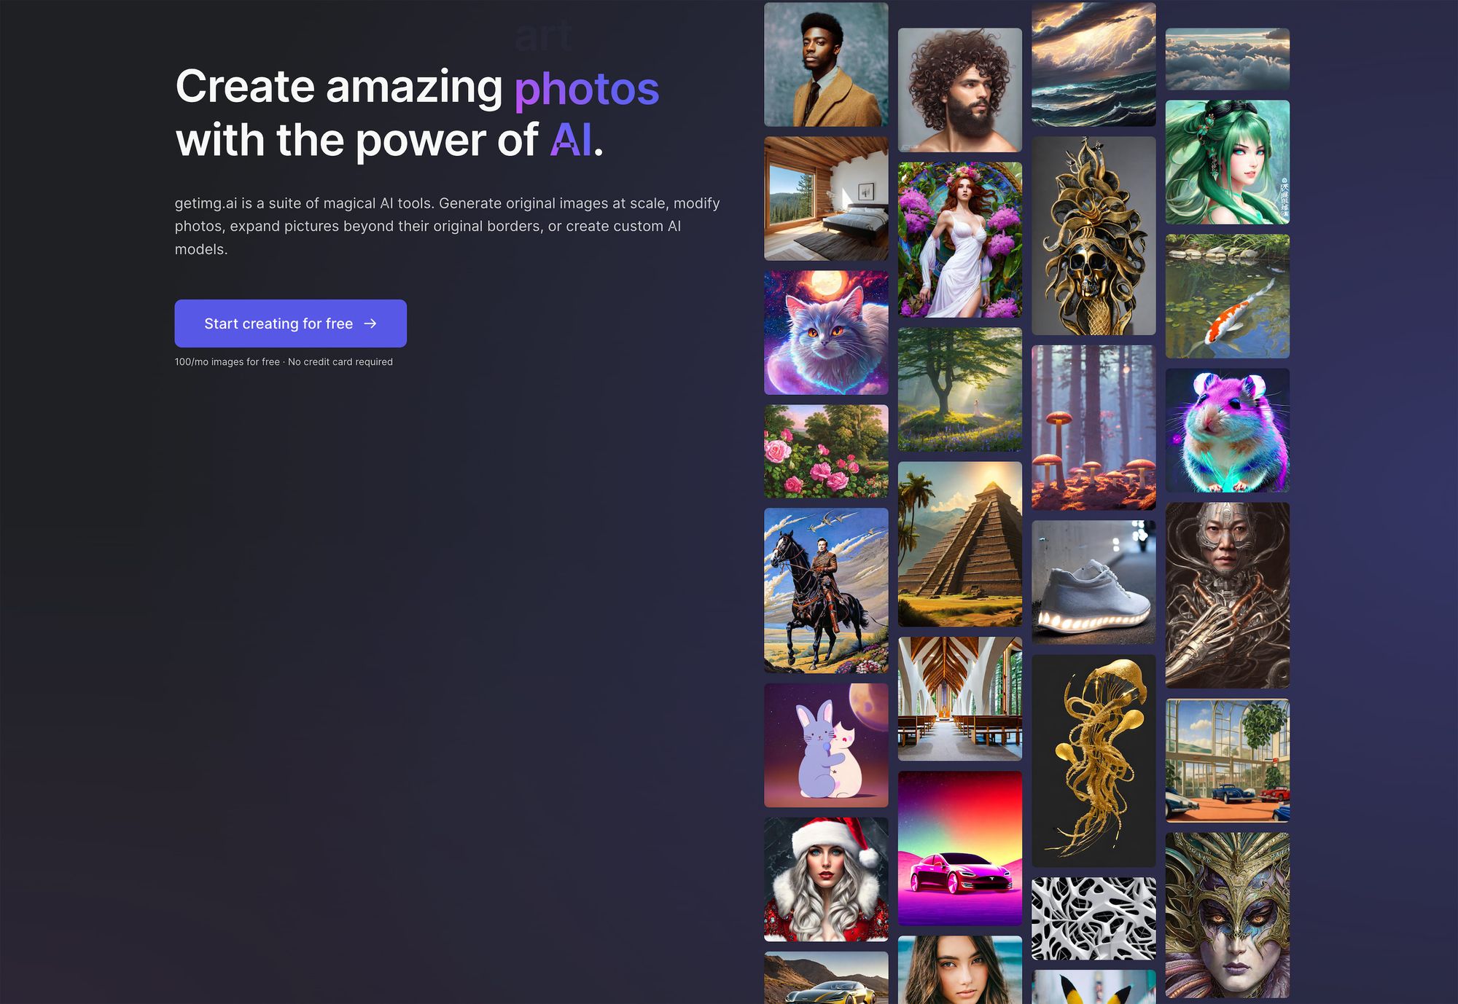The height and width of the screenshot is (1004, 1458).
Task: View the sunlit tree meadow image
Action: pyautogui.click(x=959, y=389)
